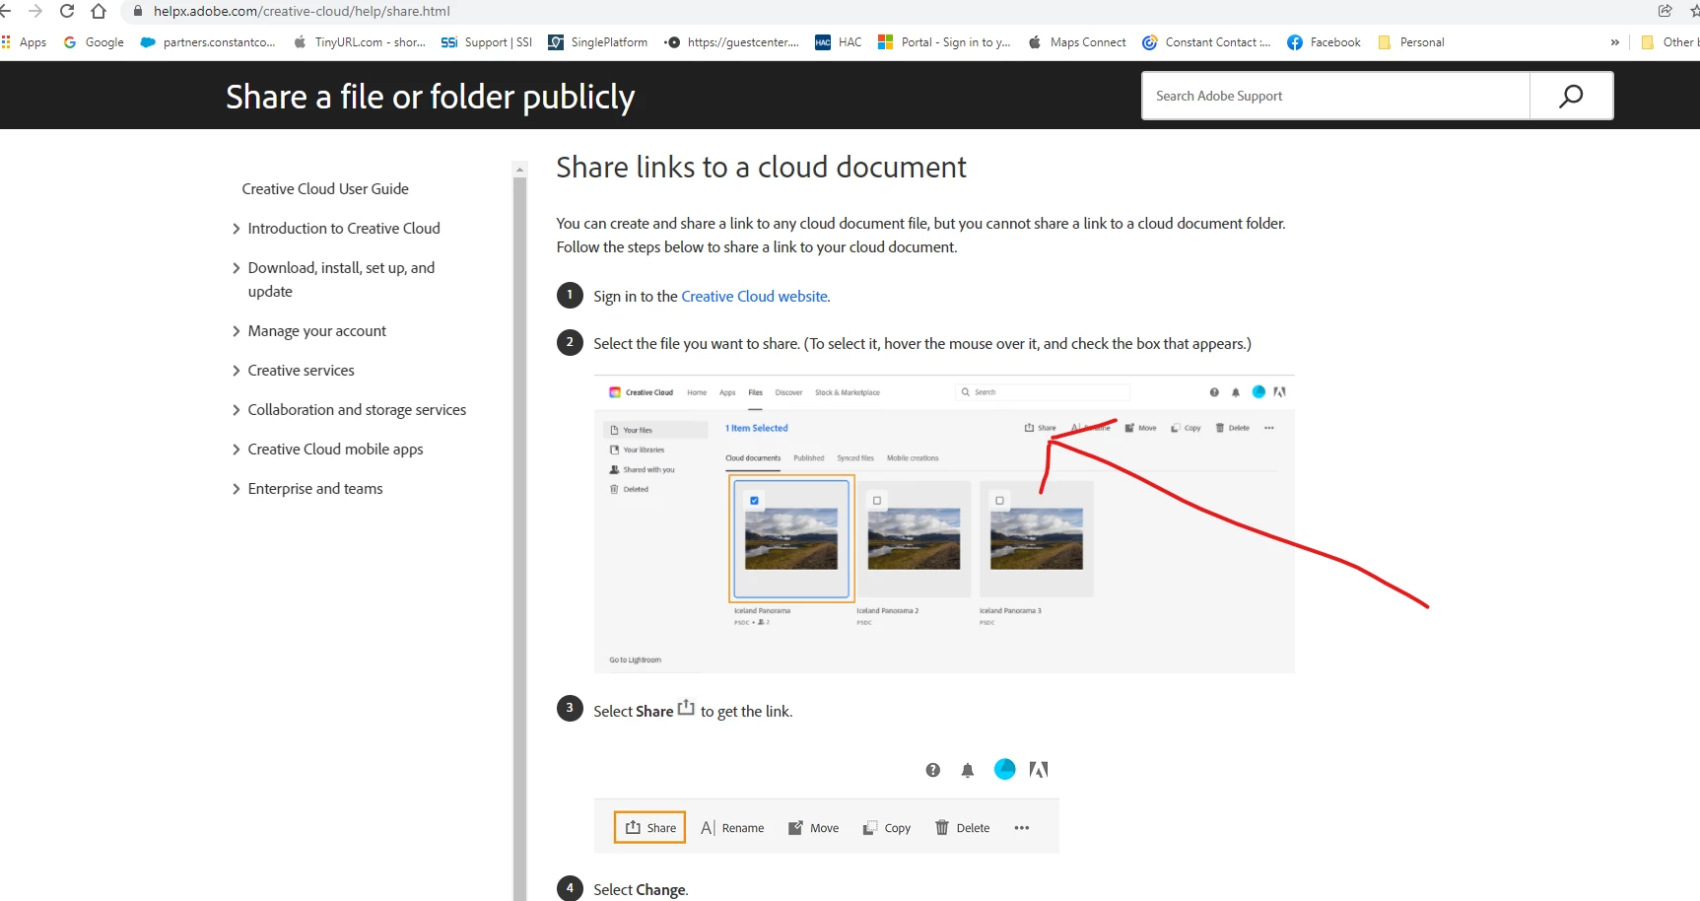Switch to the Mobile creations tab
This screenshot has height=901, width=1700.
pyautogui.click(x=913, y=458)
